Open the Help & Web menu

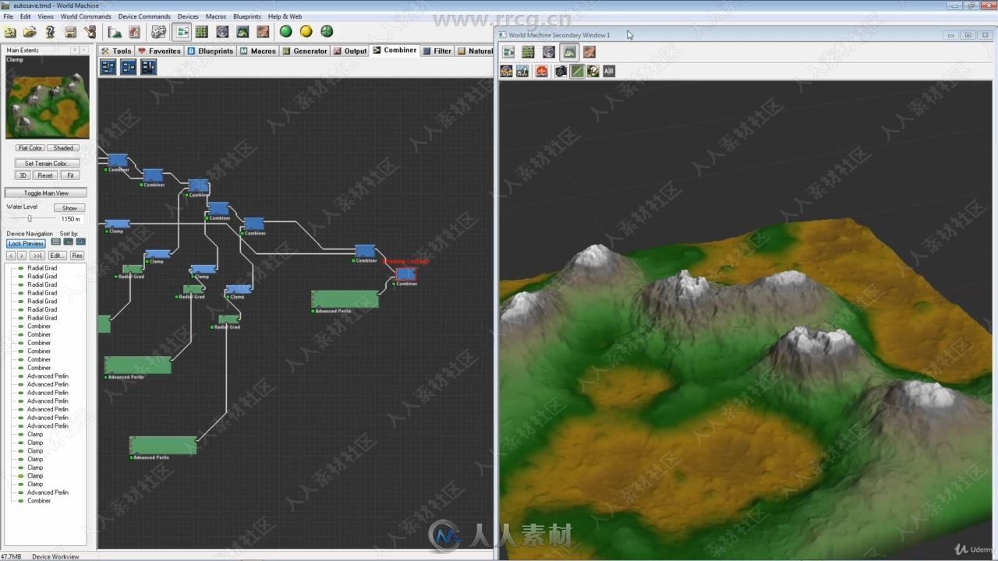(285, 16)
